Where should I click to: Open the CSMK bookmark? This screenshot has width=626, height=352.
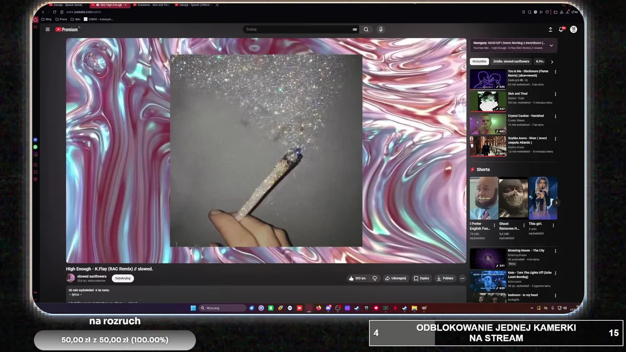point(99,19)
